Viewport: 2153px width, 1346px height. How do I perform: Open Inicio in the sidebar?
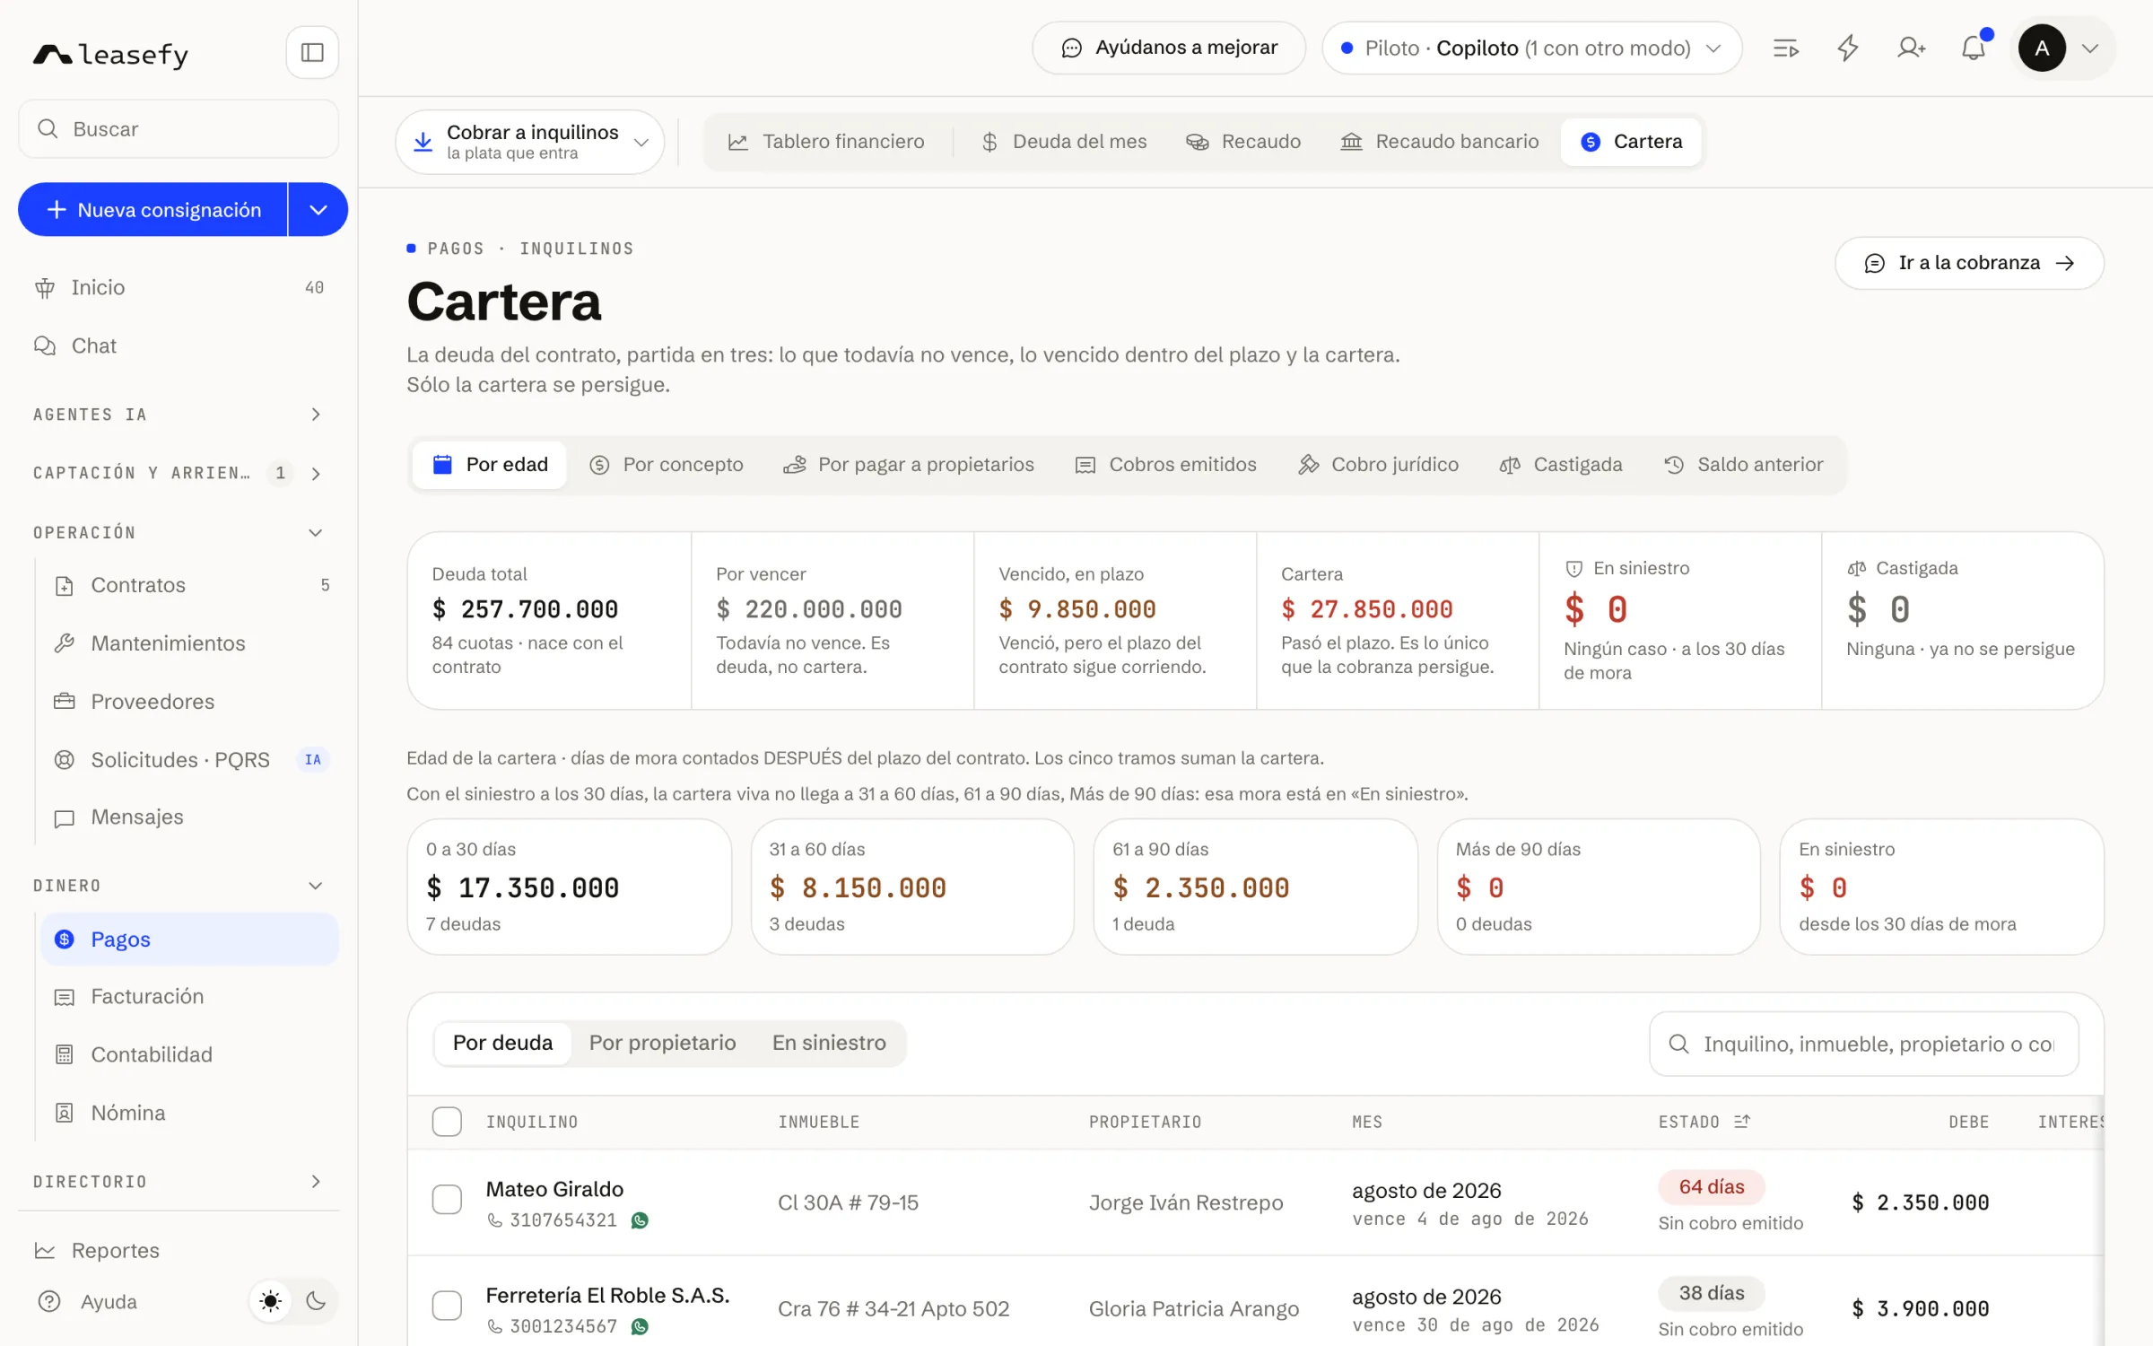pos(179,287)
